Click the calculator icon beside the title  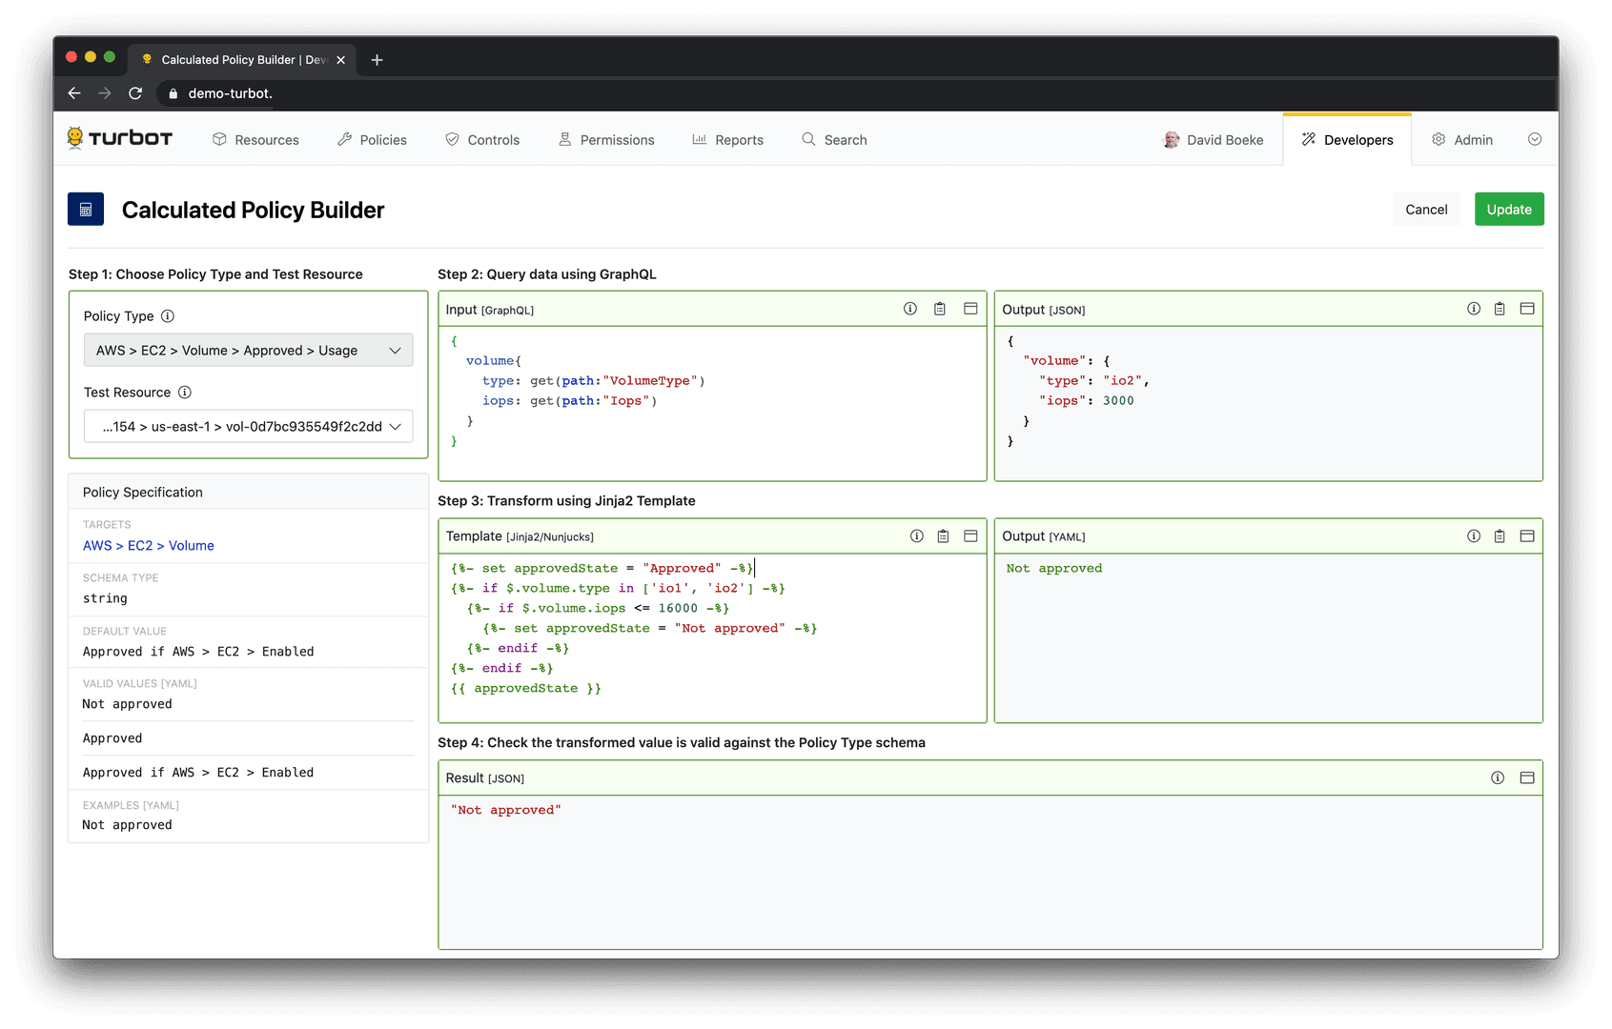coord(86,210)
